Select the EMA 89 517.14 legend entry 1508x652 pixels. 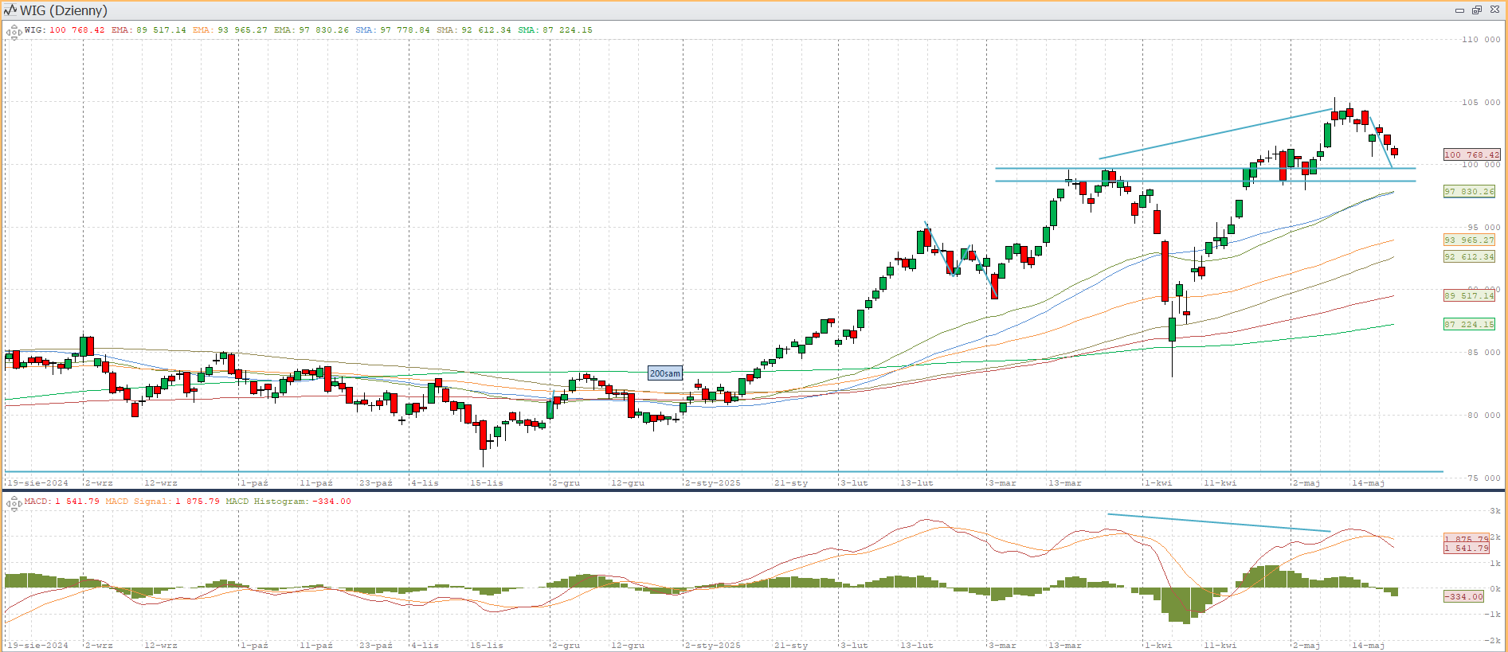tap(149, 30)
